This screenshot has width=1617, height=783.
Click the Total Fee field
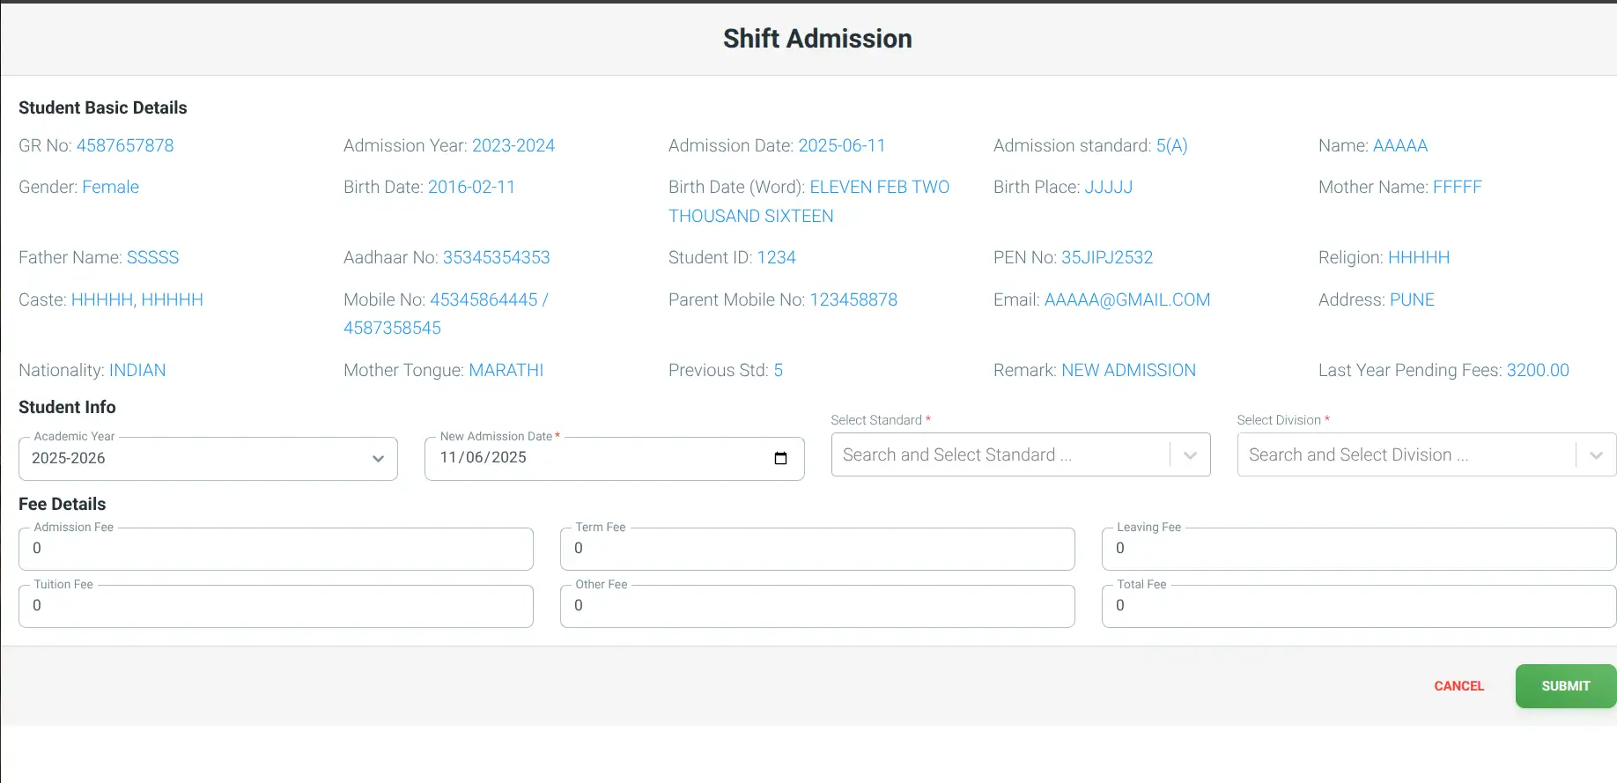[x=1357, y=606]
